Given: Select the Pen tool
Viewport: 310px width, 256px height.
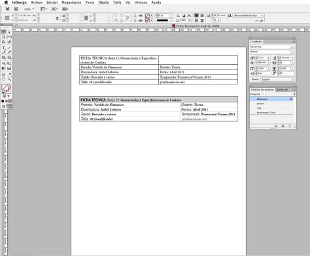Looking at the screenshot, I should pyautogui.click(x=4, y=52).
